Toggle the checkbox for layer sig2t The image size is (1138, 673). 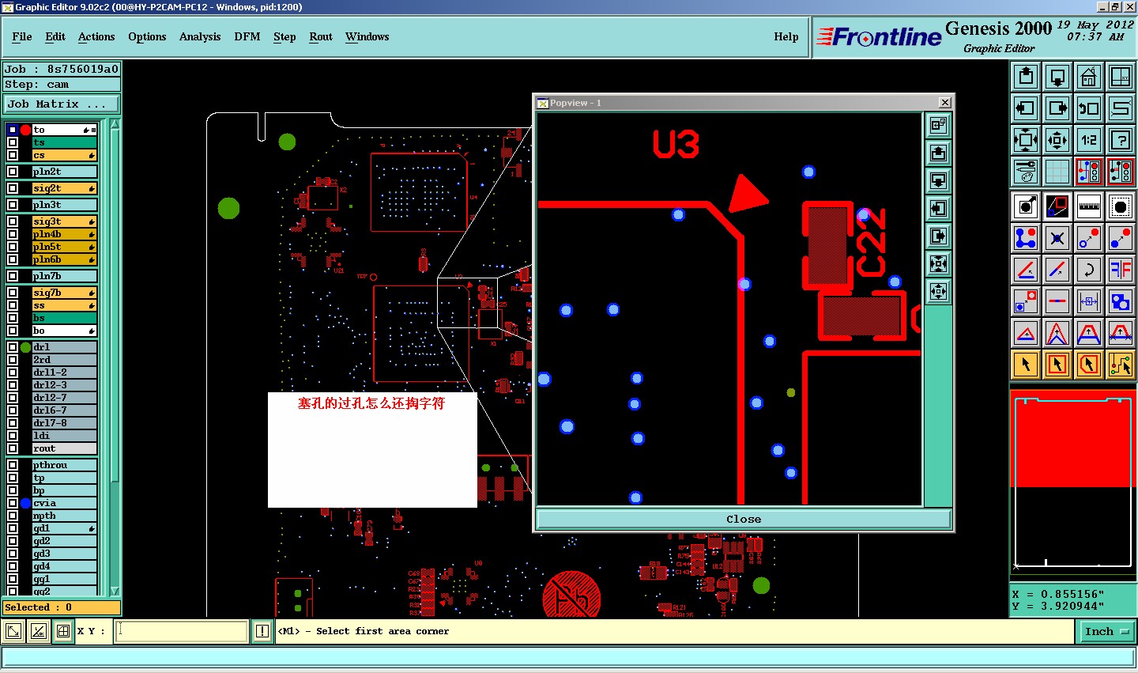13,188
